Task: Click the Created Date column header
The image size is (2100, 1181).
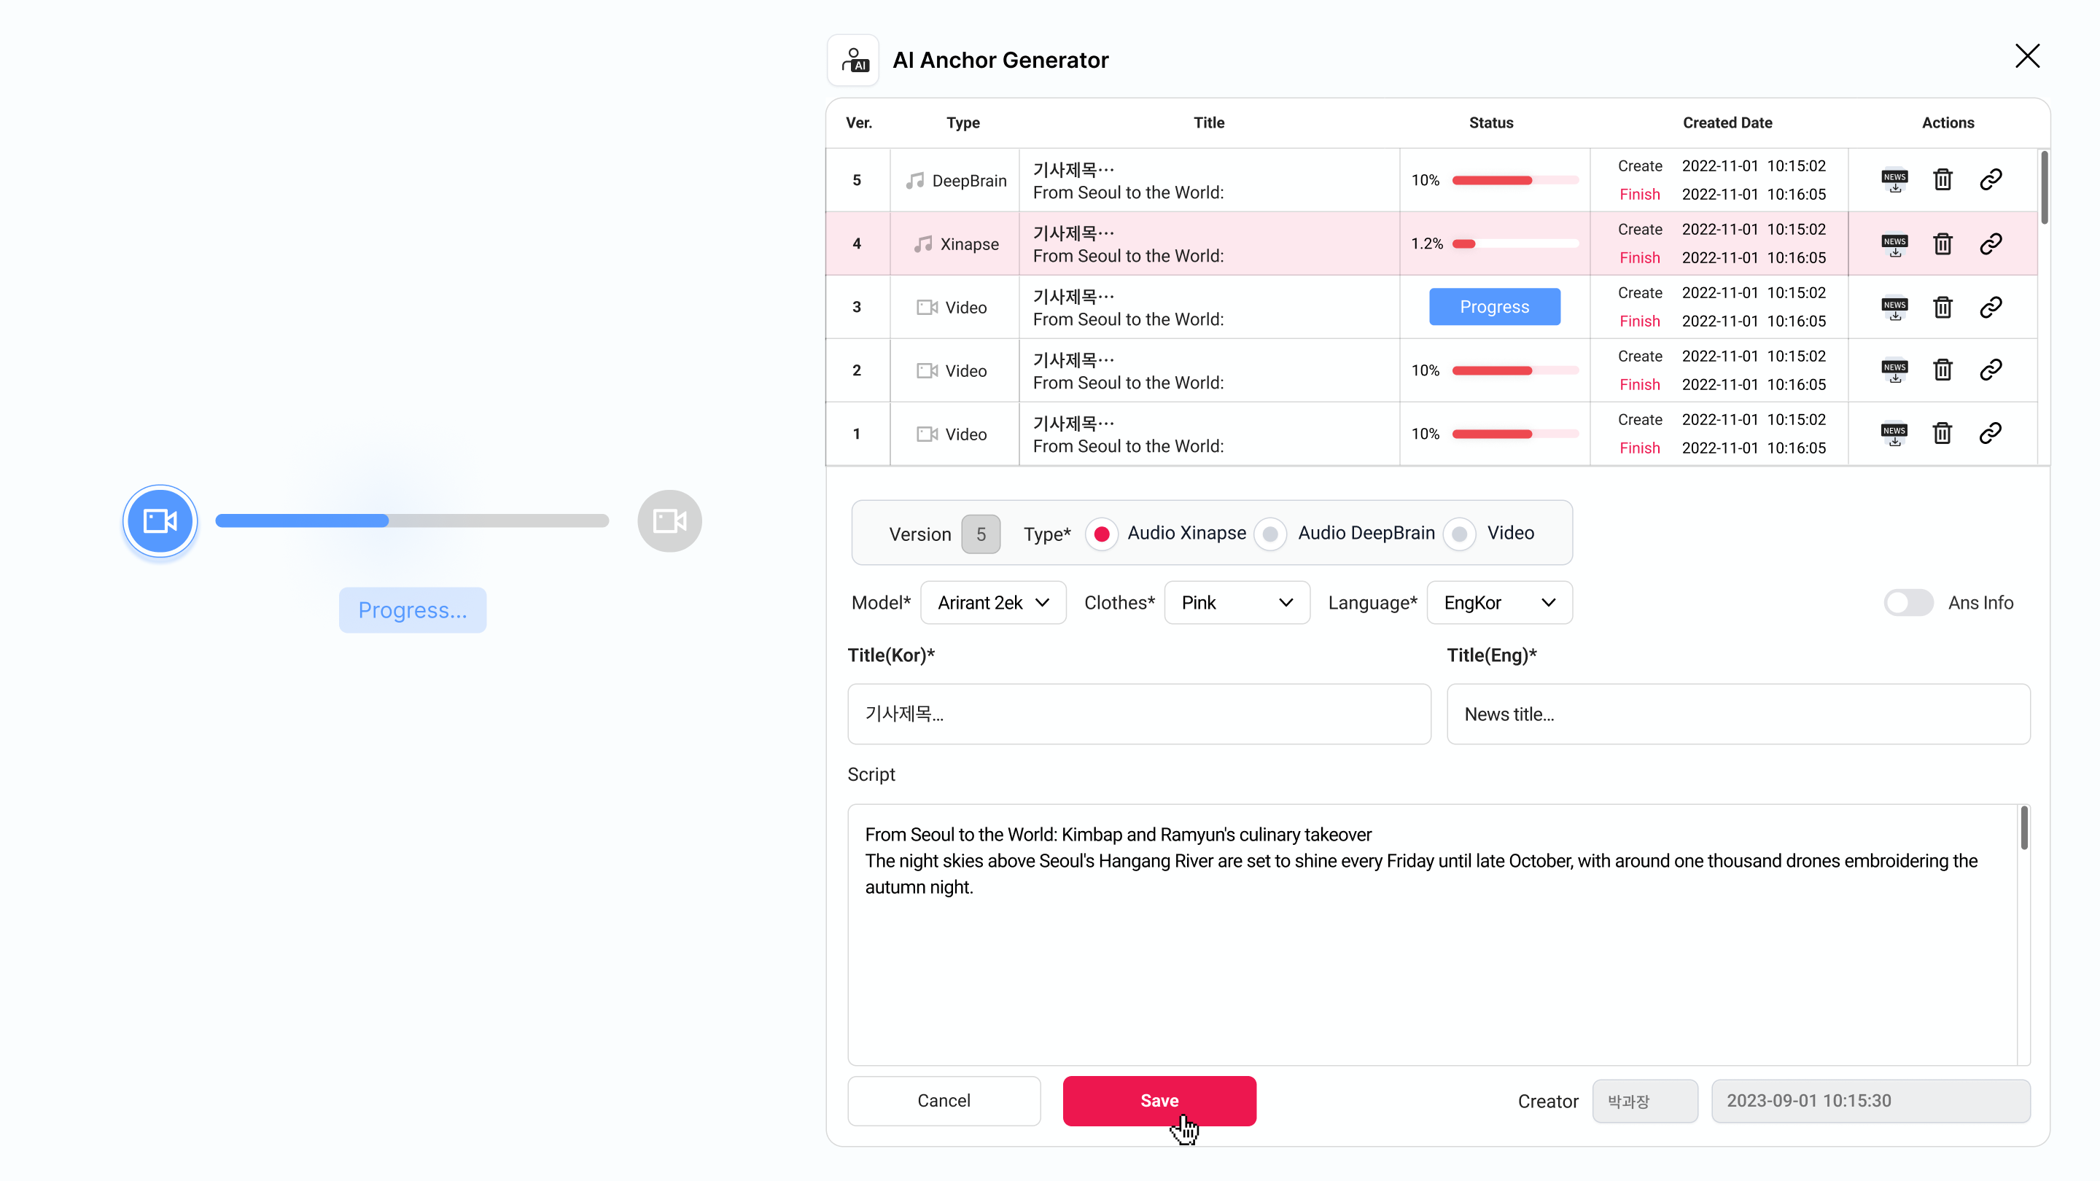Action: click(1727, 123)
